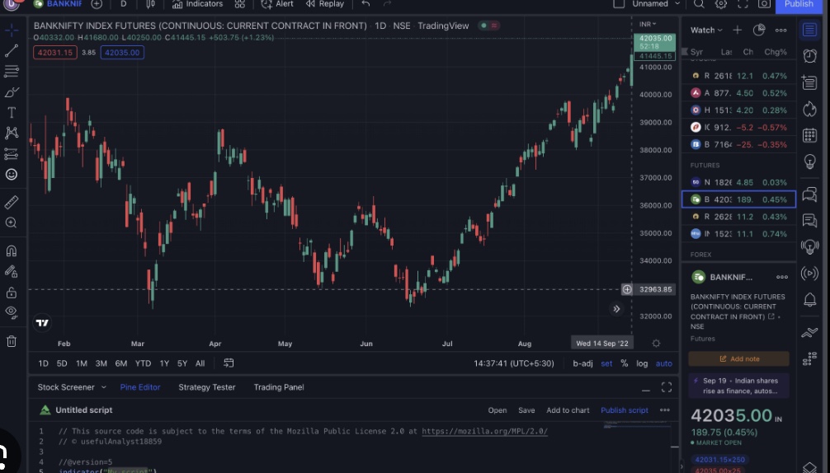830x473 pixels.
Task: Toggle log scale on price axis
Action: 642,363
